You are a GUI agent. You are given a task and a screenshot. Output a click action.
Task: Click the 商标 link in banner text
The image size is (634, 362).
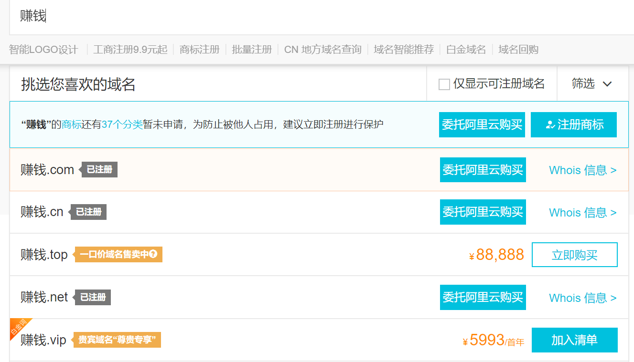(72, 125)
